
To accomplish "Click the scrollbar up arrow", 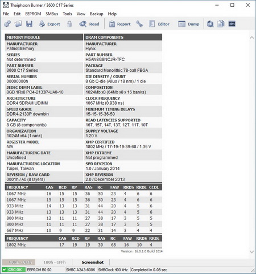I will click(251, 38).
